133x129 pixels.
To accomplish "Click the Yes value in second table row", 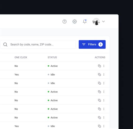I will coord(17,75).
